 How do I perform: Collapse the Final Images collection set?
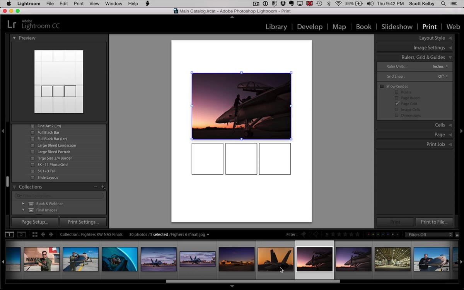tap(23, 210)
